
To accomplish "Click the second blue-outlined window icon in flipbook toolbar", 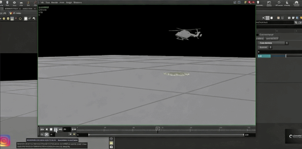I will tap(239, 2).
